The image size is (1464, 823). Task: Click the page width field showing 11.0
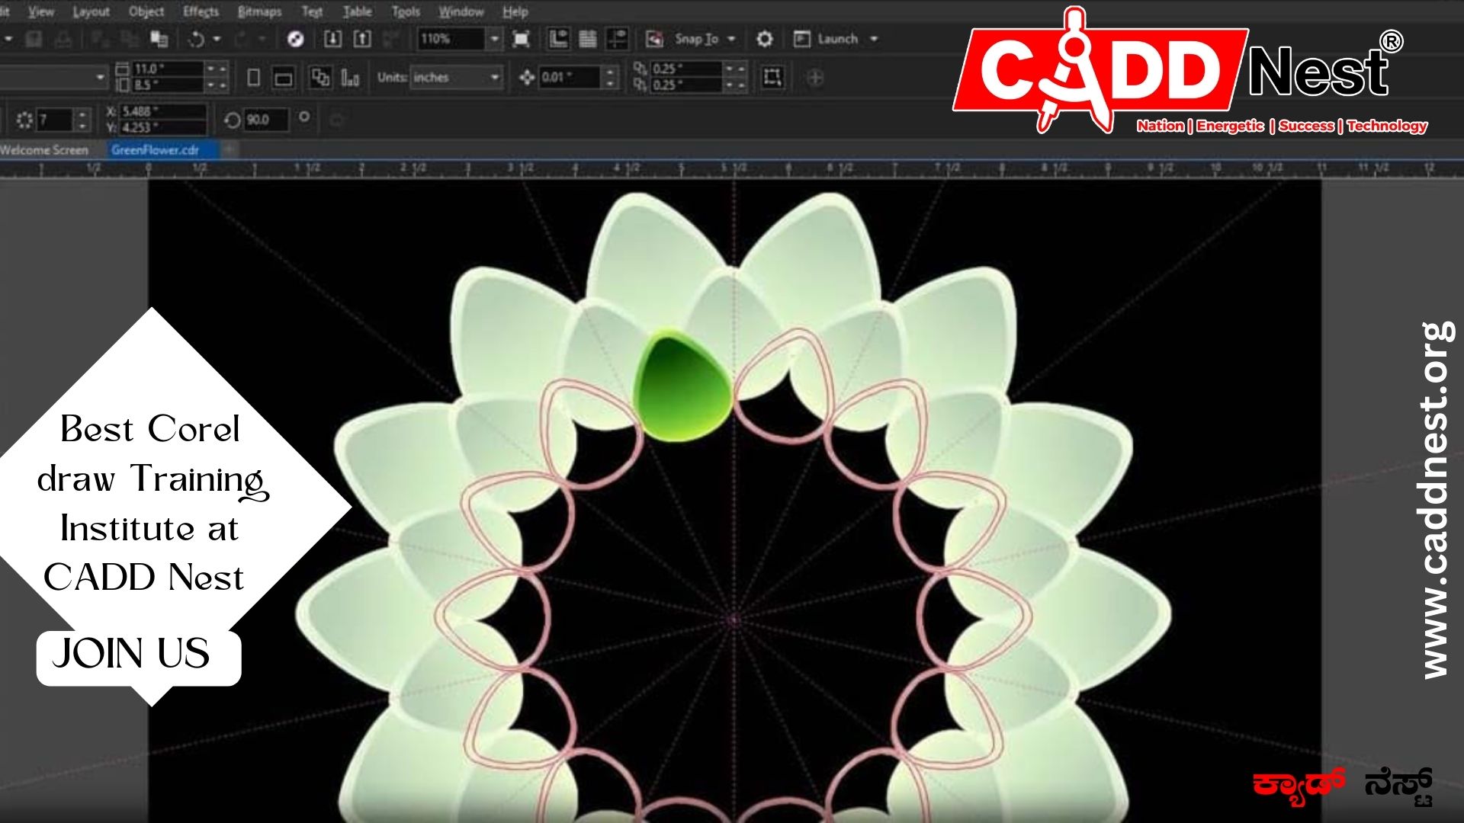click(167, 69)
